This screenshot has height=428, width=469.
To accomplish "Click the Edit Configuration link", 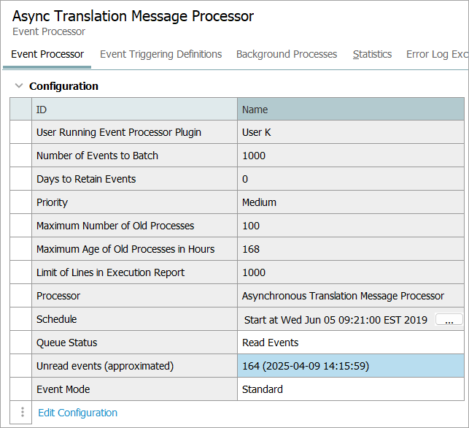I will tap(77, 413).
